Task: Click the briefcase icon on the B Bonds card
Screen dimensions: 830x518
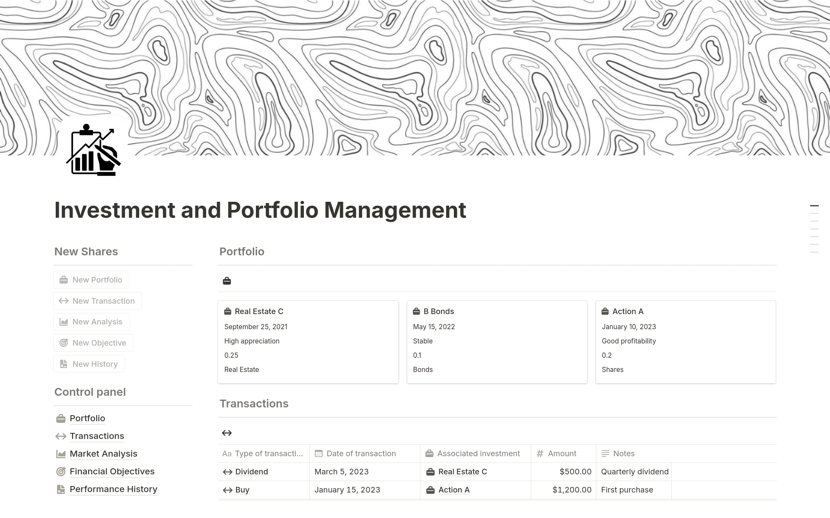Action: click(x=416, y=311)
